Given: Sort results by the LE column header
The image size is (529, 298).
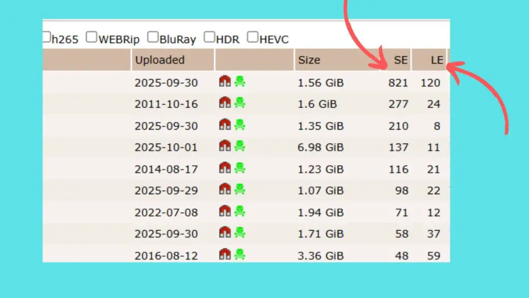Looking at the screenshot, I should (437, 60).
